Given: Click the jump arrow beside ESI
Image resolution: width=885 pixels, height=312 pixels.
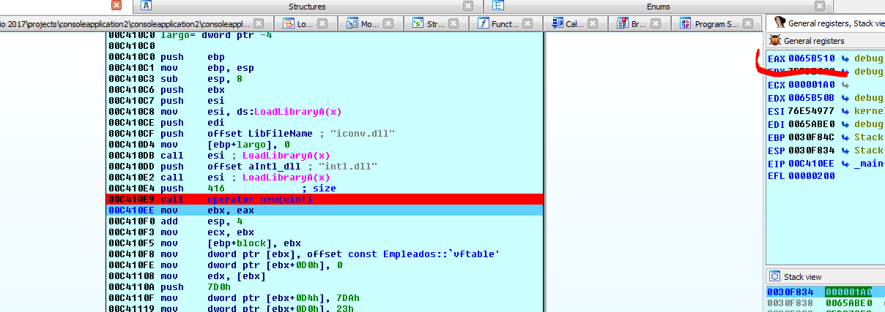Looking at the screenshot, I should point(845,111).
